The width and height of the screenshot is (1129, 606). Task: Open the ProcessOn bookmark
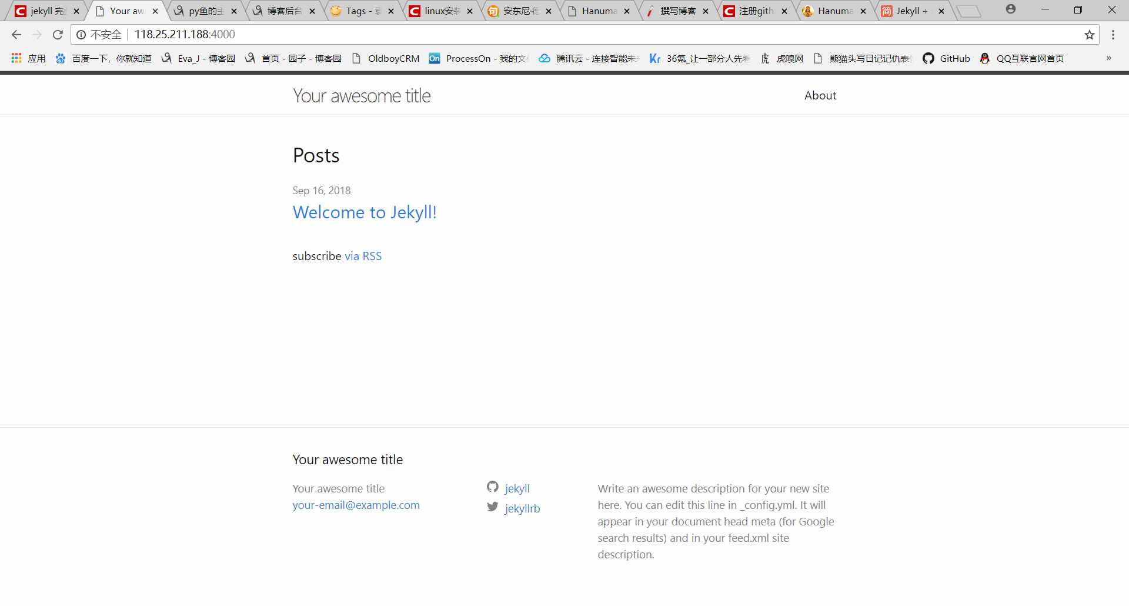click(x=479, y=58)
